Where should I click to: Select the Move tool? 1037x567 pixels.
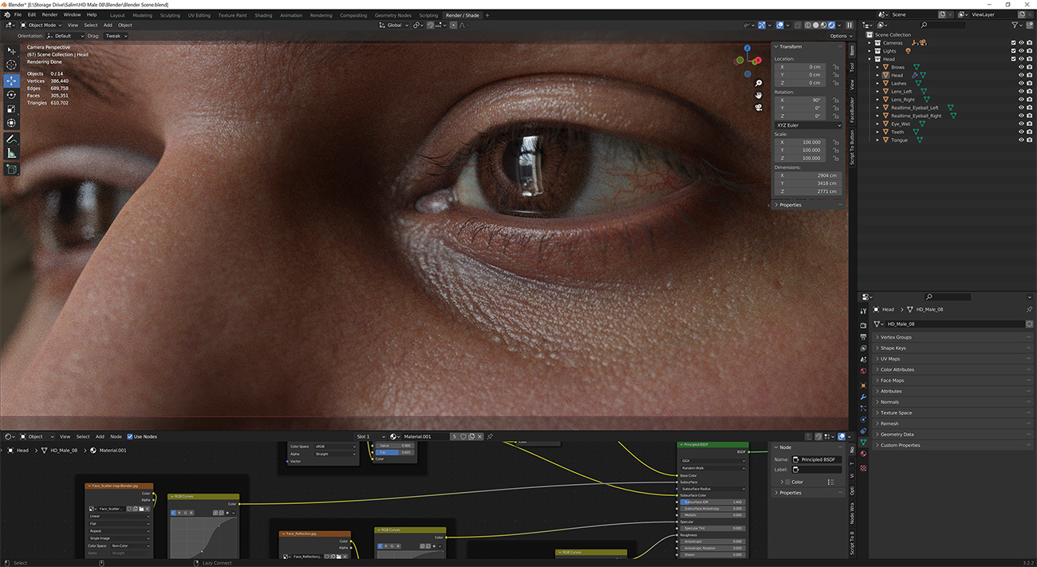[11, 80]
